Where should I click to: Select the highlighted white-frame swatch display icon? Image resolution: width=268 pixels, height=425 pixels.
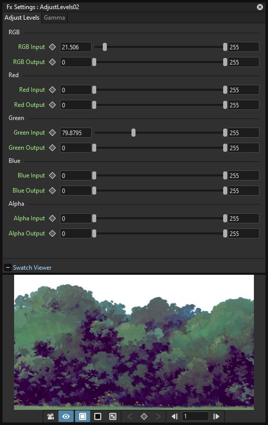click(x=83, y=416)
